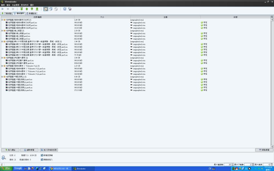Collapse the 世界遺產-海上絲路 package tree

tap(2, 30)
